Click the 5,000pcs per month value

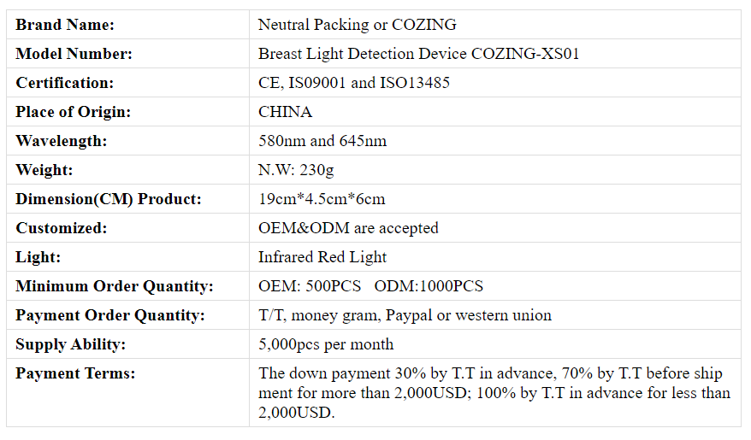pyautogui.click(x=326, y=344)
